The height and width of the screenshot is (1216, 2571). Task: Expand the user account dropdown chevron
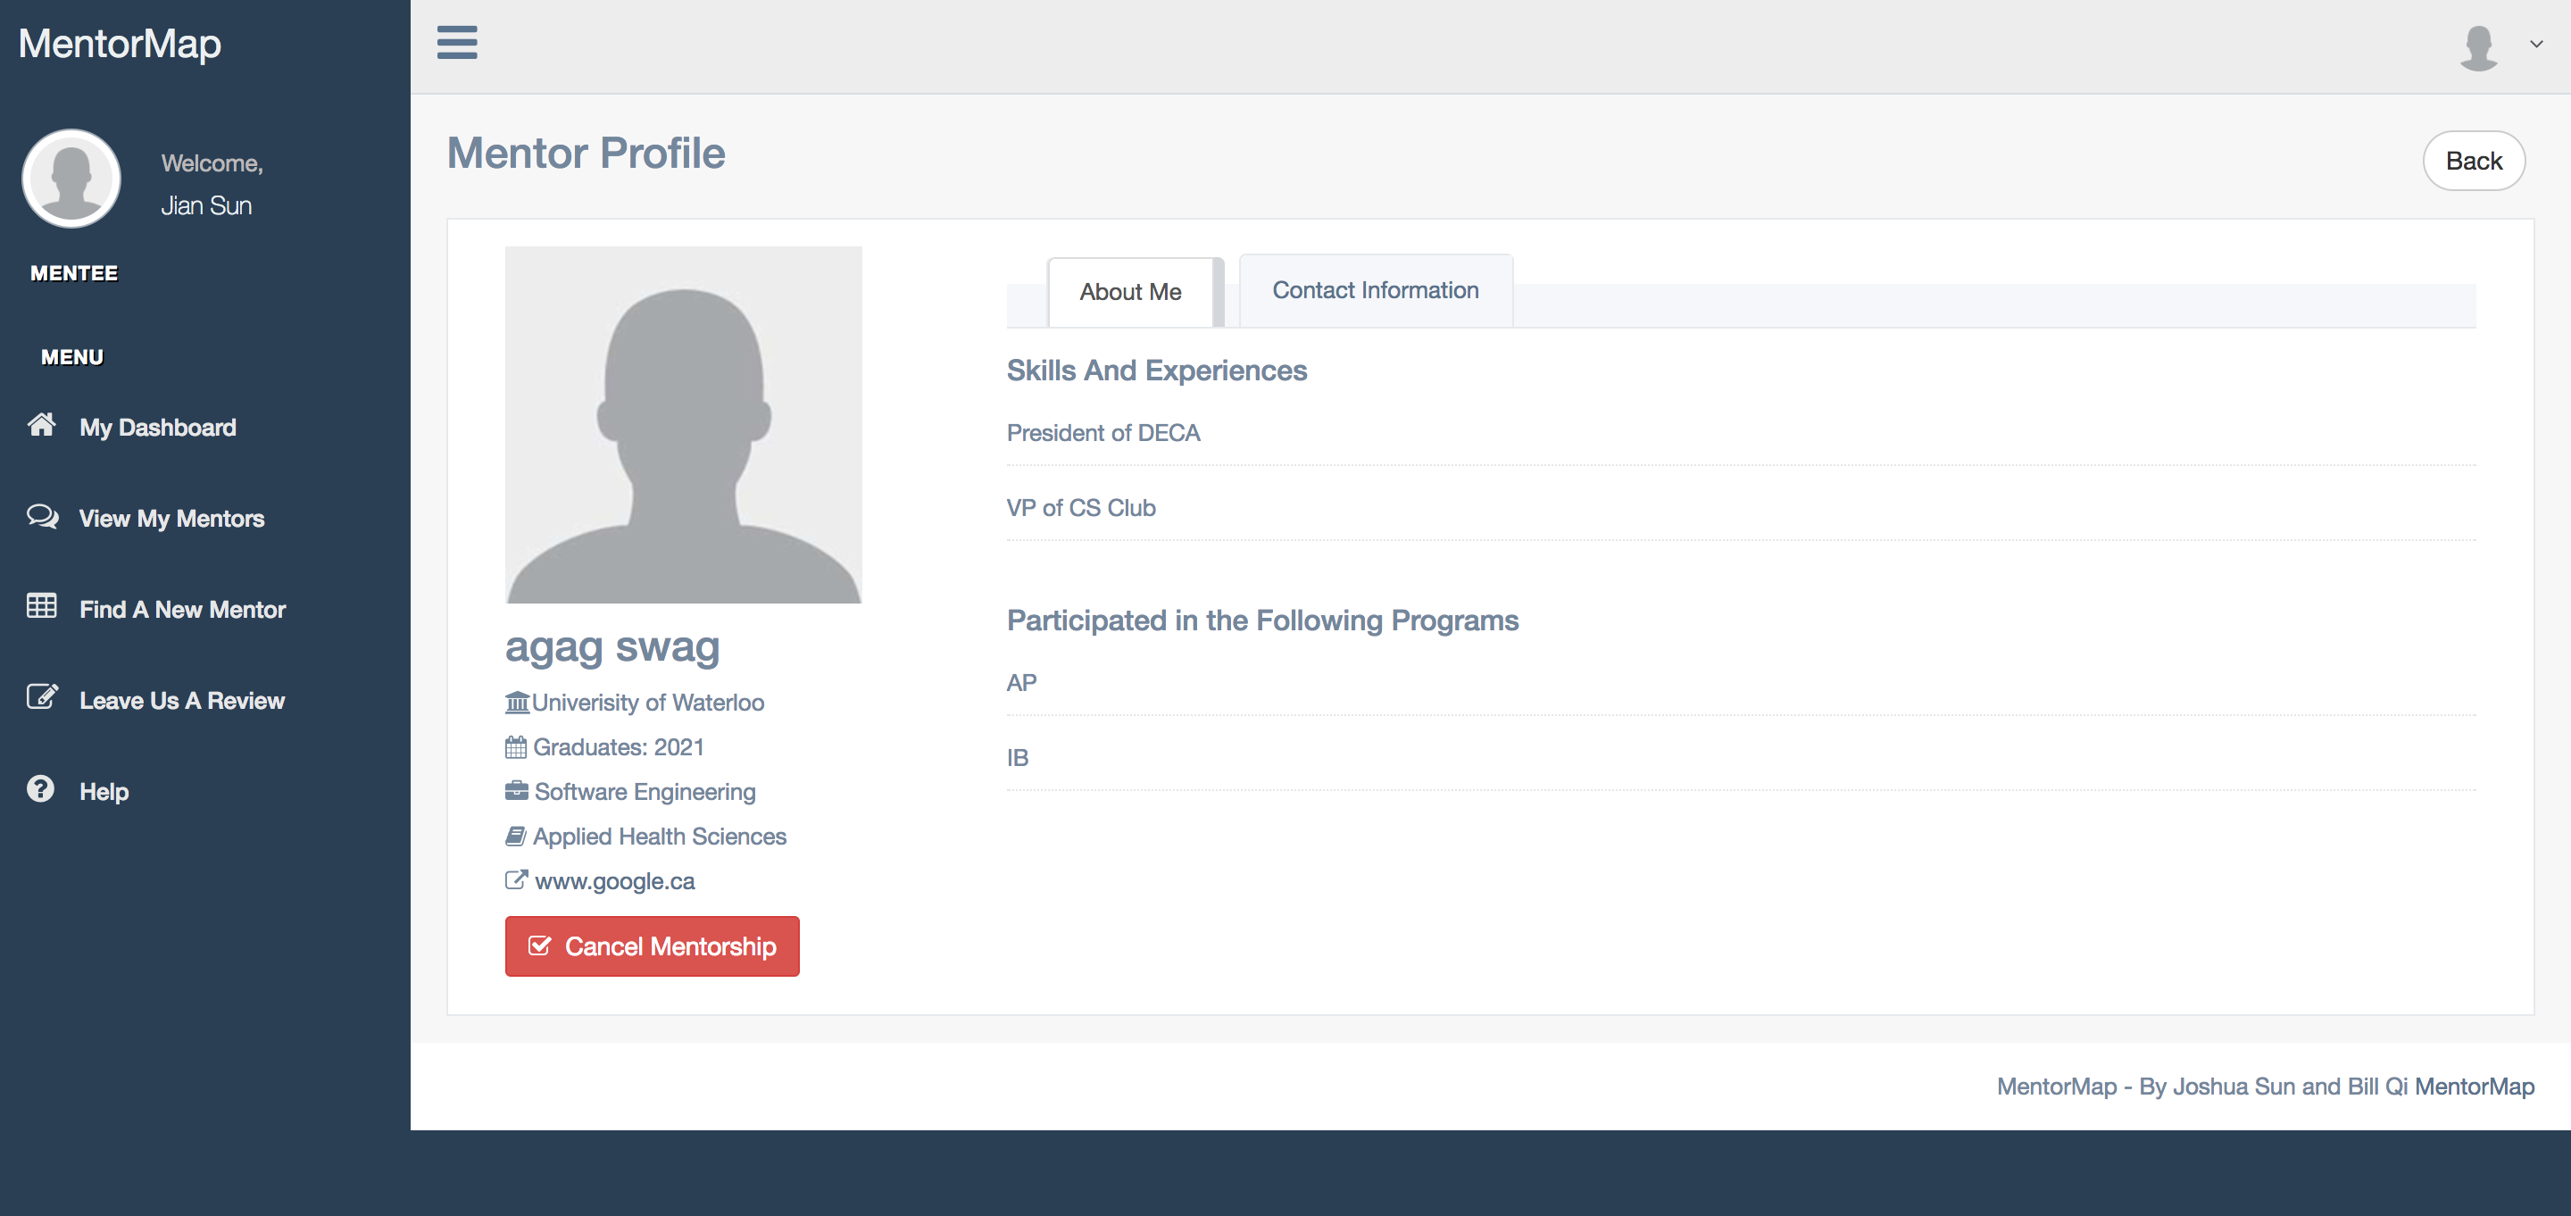click(x=2536, y=44)
